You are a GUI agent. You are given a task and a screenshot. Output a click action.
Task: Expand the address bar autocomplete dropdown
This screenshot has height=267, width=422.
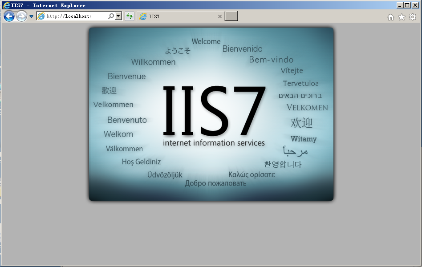pos(118,16)
